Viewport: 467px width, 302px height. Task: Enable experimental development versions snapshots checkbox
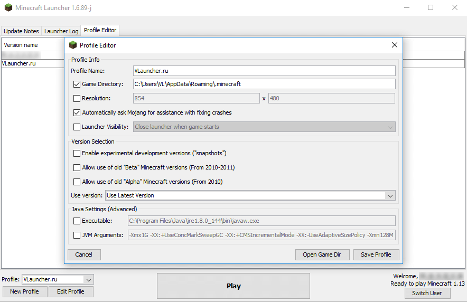pyautogui.click(x=77, y=153)
